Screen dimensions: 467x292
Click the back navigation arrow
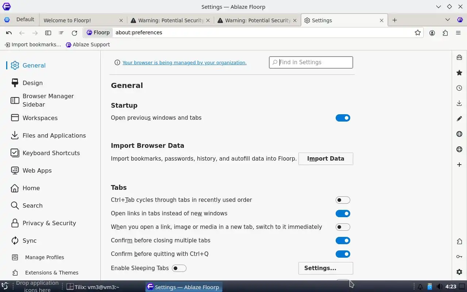tap(22, 32)
